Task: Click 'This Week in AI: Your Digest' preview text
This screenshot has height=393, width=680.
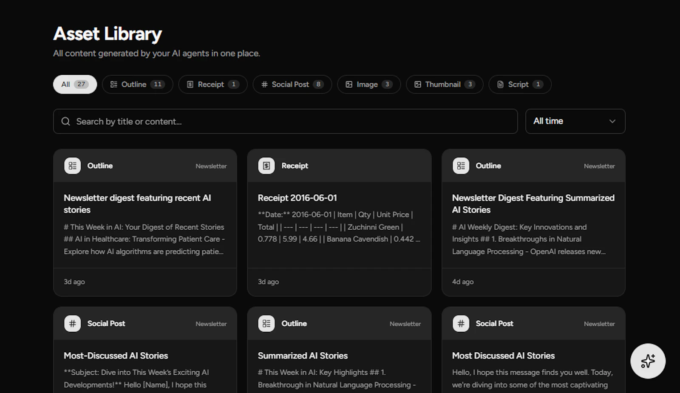Action: click(x=144, y=239)
